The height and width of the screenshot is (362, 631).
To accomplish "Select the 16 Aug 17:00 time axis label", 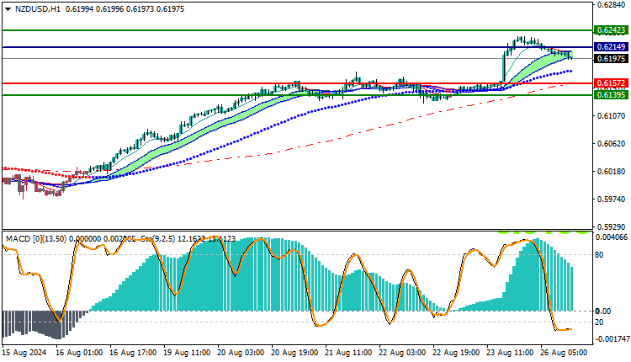I will tap(134, 353).
